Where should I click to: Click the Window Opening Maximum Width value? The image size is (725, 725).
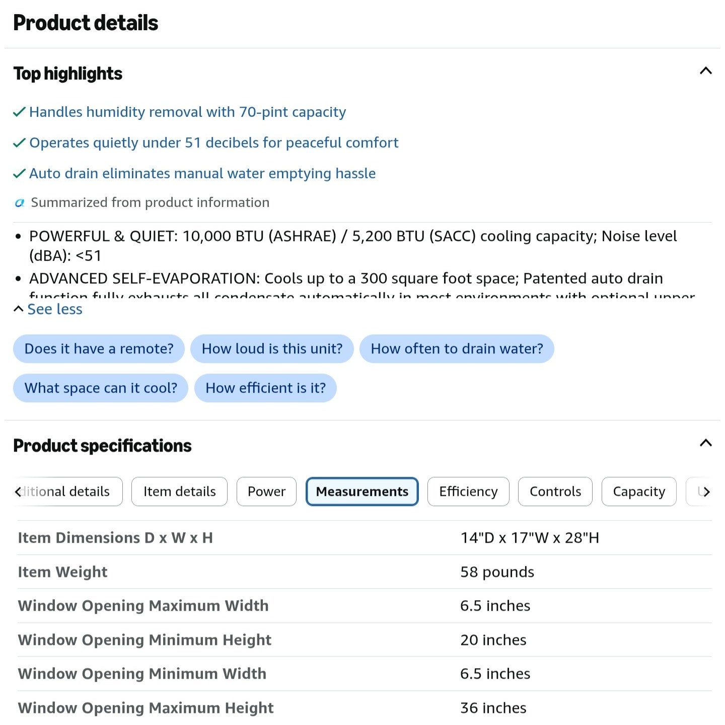point(495,606)
